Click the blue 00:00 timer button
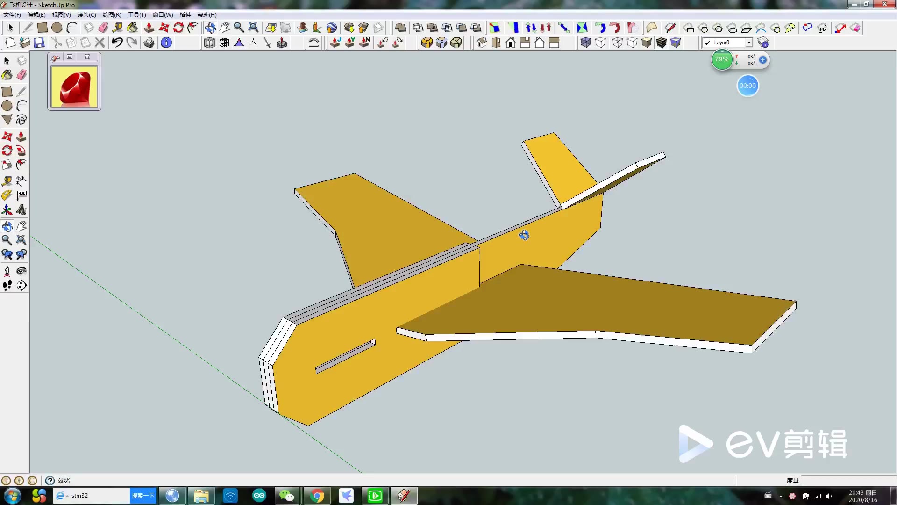 coord(747,86)
